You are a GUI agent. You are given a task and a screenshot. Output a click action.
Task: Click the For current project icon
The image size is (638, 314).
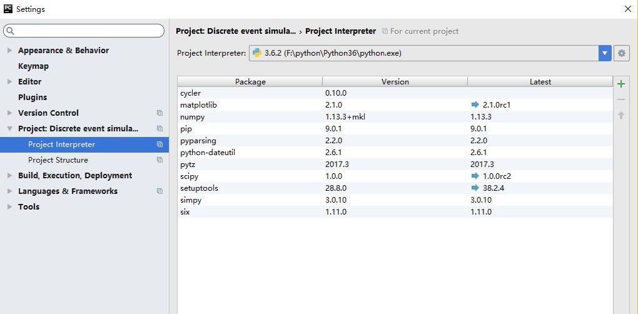coord(385,31)
